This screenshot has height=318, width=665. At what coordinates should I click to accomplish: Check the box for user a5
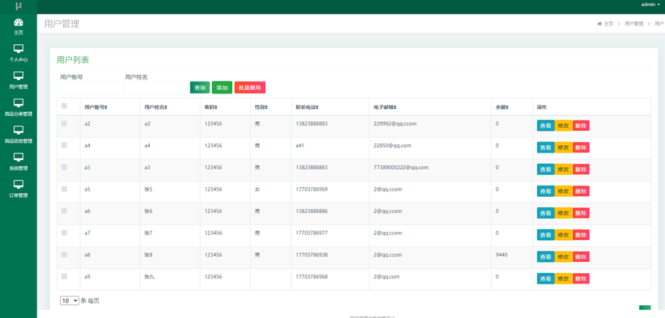click(x=64, y=189)
